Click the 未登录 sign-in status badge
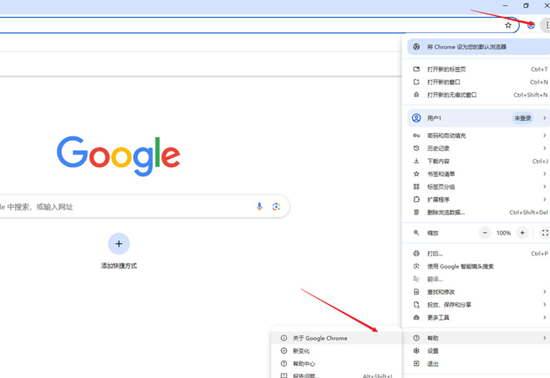The height and width of the screenshot is (378, 550). (522, 118)
